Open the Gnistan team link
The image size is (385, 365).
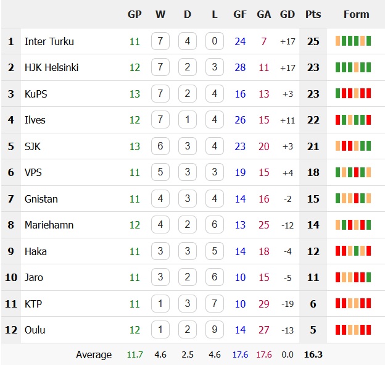click(x=41, y=199)
